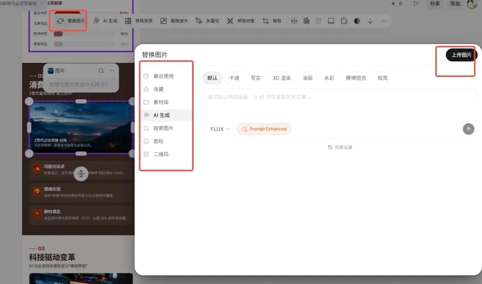Click the top-left resize handle of selected image

29,101
